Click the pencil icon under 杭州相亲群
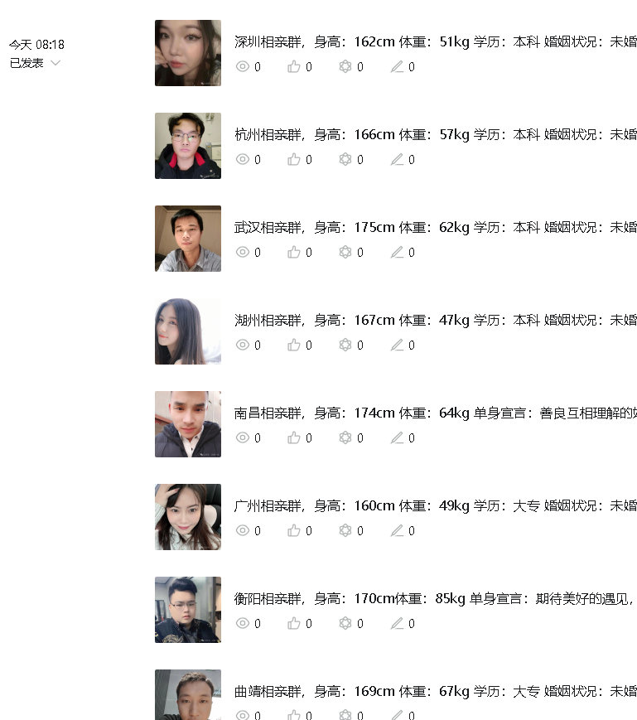 pyautogui.click(x=397, y=159)
